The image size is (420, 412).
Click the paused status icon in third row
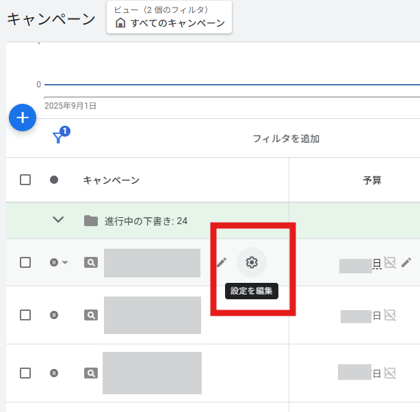click(54, 373)
